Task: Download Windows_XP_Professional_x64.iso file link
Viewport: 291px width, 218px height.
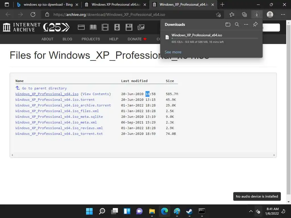Action: (x=47, y=94)
